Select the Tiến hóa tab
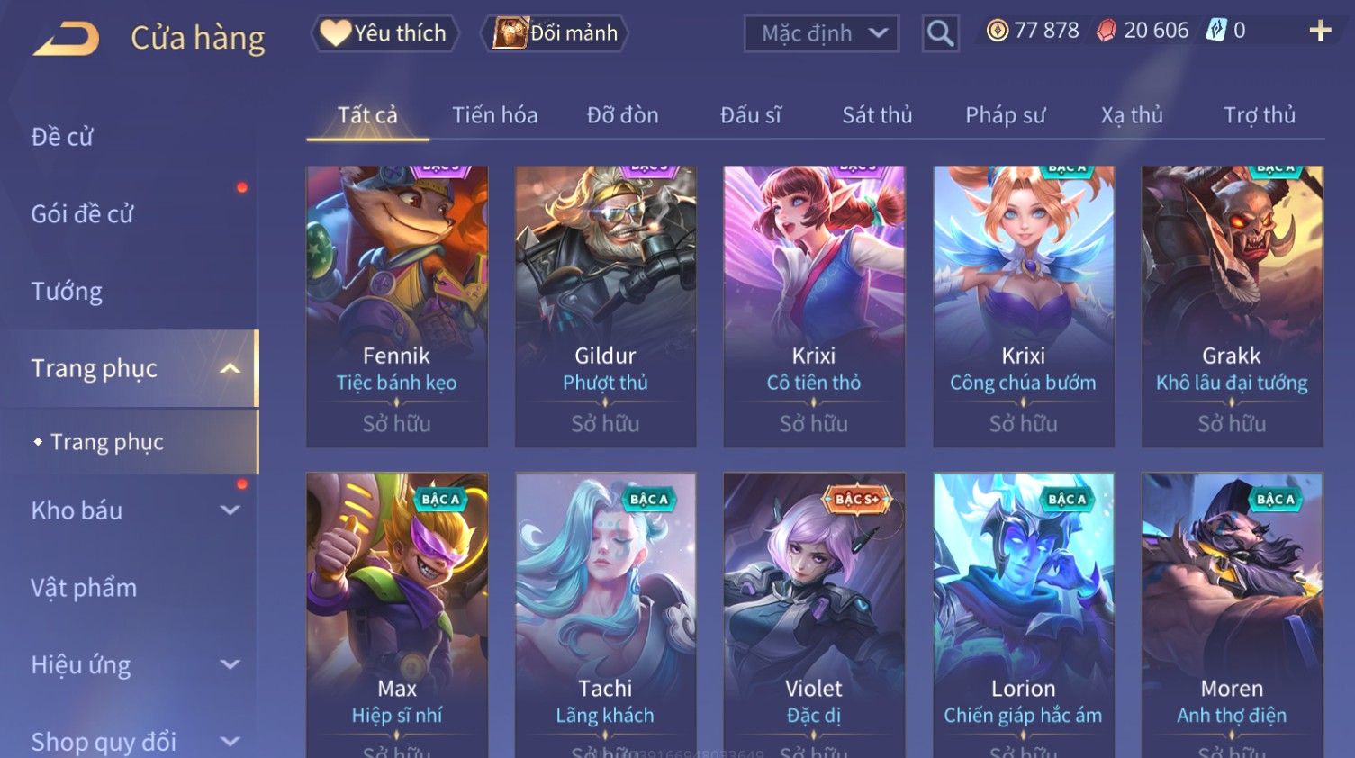 click(x=495, y=115)
